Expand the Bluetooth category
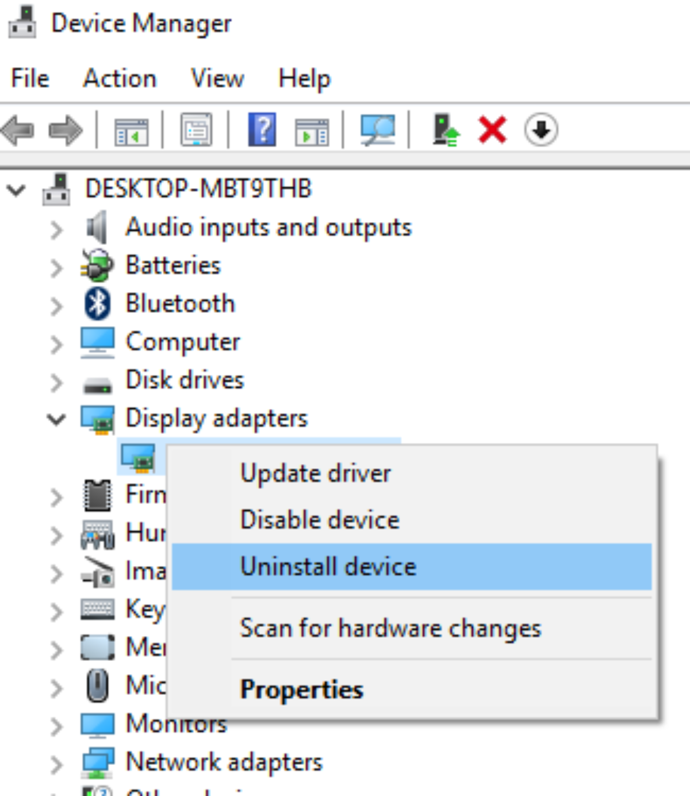 [x=56, y=306]
